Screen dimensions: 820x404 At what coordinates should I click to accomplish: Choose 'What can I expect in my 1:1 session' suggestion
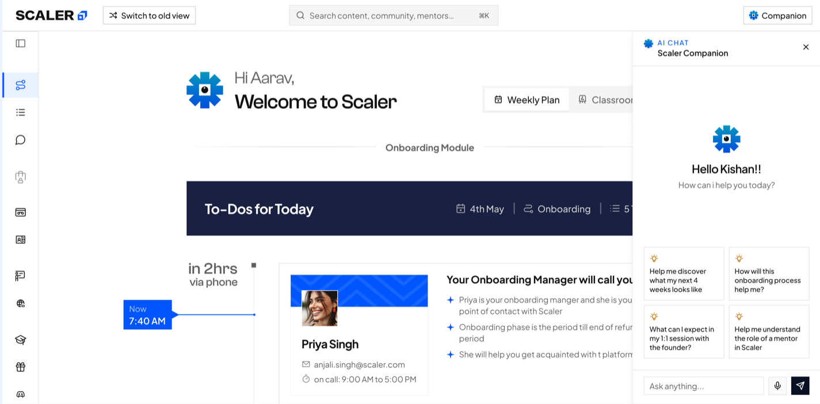684,331
